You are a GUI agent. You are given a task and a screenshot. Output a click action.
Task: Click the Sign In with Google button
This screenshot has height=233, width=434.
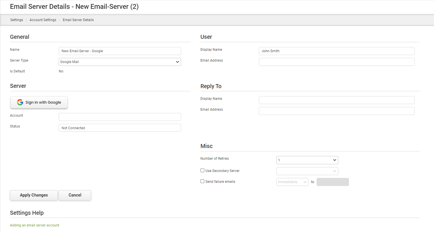tap(39, 102)
